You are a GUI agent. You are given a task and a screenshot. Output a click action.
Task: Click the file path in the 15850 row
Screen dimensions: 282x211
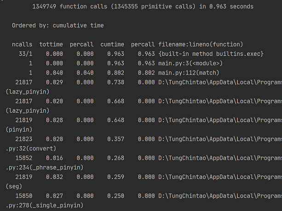(x=219, y=195)
